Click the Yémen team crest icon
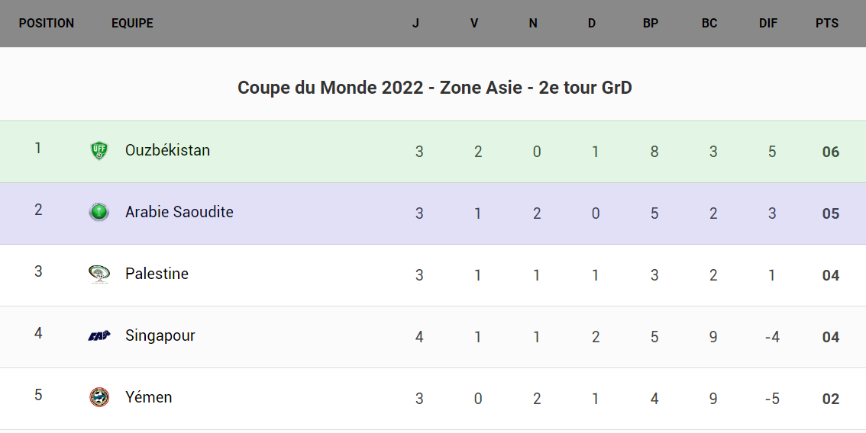The image size is (866, 433). point(99,398)
